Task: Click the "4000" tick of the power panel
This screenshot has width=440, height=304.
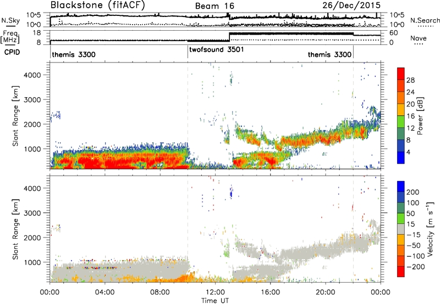Action: 32,75
